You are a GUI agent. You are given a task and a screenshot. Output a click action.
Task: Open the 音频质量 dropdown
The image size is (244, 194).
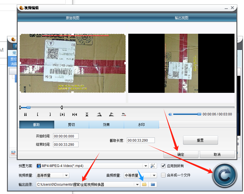(154, 175)
